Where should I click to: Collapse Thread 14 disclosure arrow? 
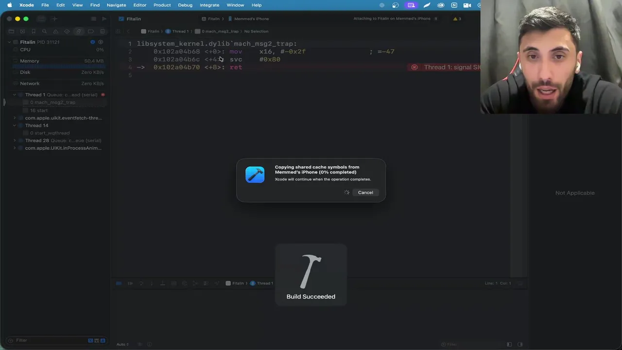pos(15,125)
